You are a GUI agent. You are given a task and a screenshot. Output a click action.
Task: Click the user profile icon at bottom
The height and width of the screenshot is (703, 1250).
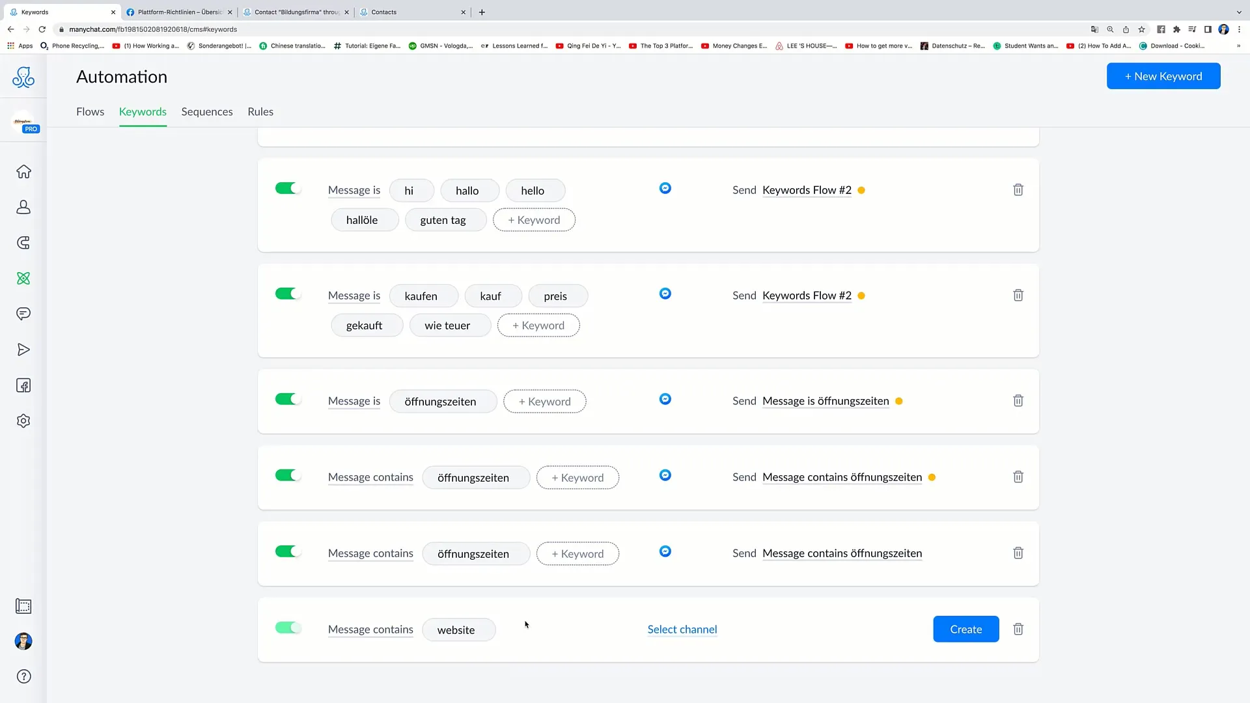(x=23, y=641)
